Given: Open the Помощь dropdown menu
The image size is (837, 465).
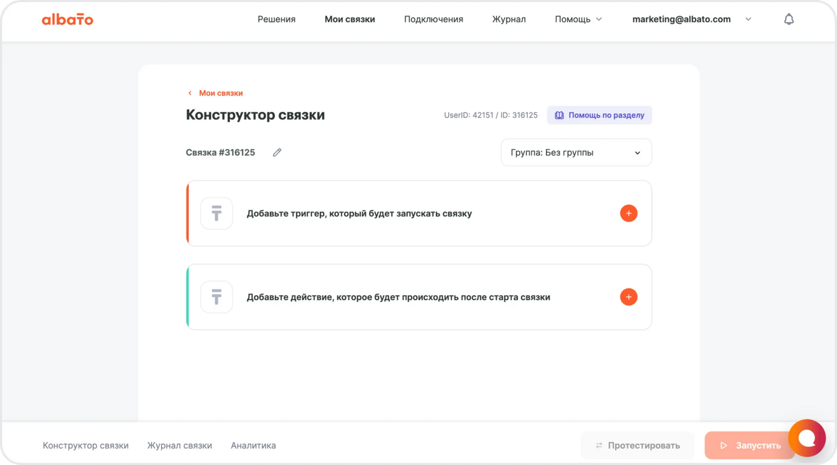Looking at the screenshot, I should coord(578,19).
